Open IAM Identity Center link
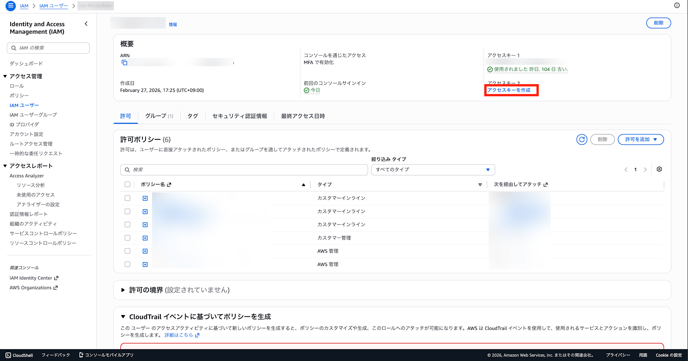 click(34, 278)
